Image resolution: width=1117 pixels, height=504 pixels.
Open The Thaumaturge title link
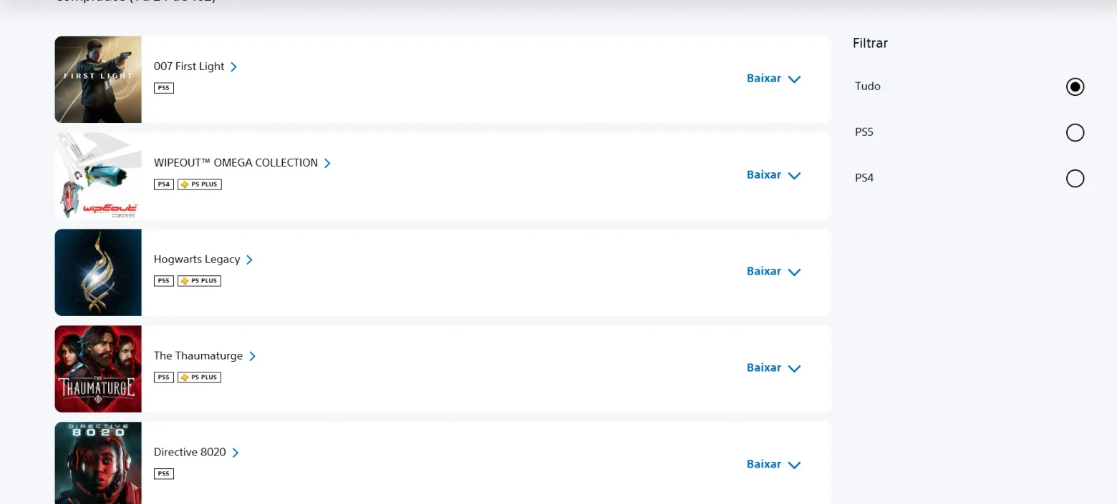[198, 356]
